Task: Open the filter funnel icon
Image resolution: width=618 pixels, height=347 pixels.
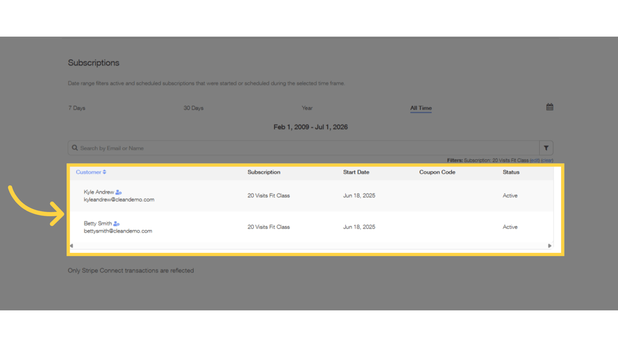Action: pos(546,148)
